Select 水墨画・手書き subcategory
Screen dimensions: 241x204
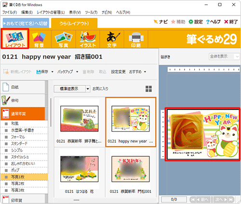[x=24, y=130]
